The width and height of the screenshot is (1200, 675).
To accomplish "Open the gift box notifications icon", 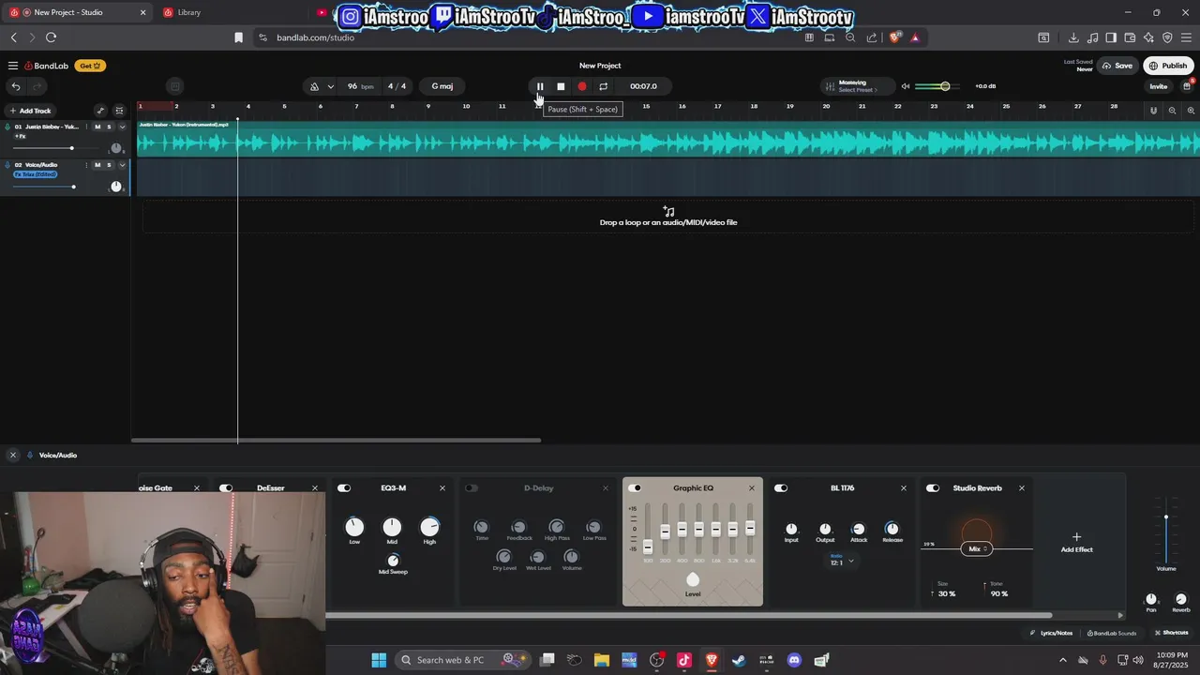I will coord(1187,85).
